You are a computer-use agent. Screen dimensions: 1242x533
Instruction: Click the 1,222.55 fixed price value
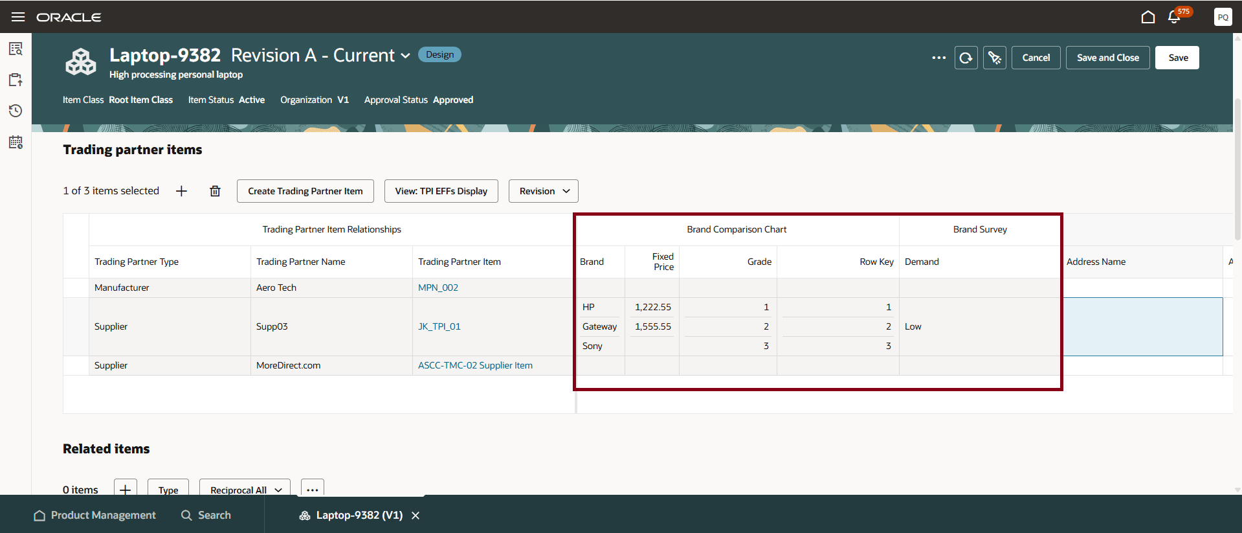click(652, 307)
